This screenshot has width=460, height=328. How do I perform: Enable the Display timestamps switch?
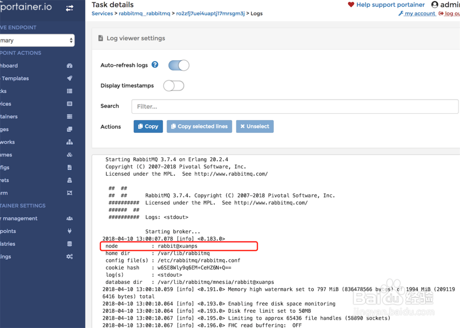pyautogui.click(x=174, y=86)
